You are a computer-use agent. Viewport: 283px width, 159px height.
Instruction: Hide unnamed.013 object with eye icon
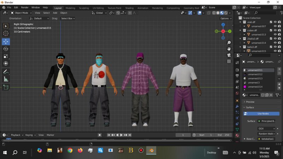(x=275, y=34)
